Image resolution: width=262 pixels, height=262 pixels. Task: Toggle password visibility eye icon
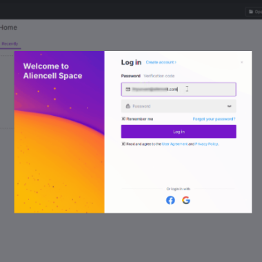(x=229, y=106)
